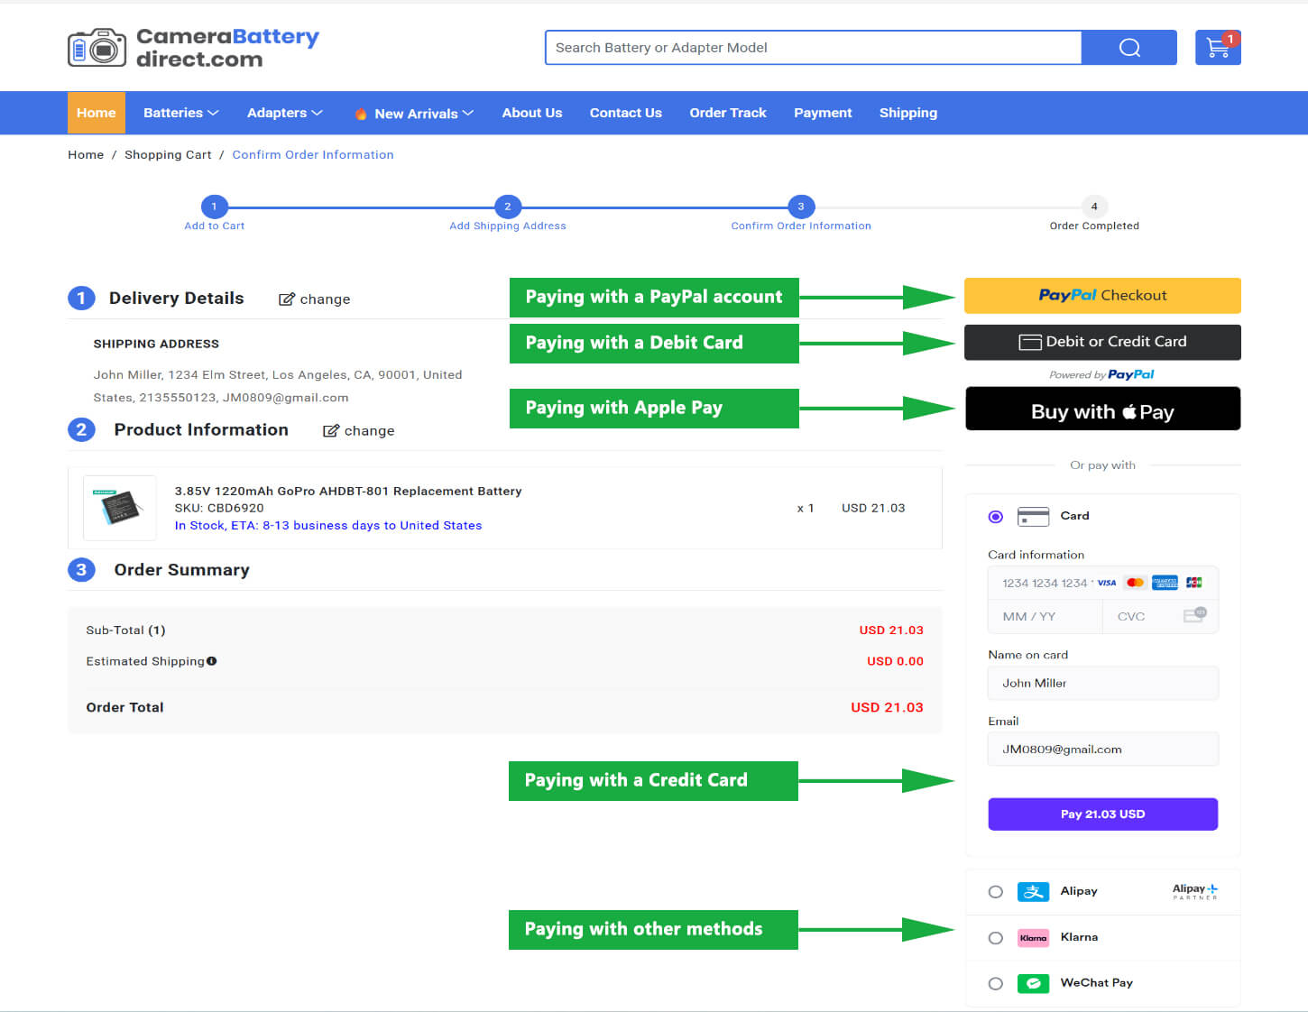Viewport: 1308px width, 1012px height.
Task: Click the CVC card hint icon
Action: coord(1195,615)
